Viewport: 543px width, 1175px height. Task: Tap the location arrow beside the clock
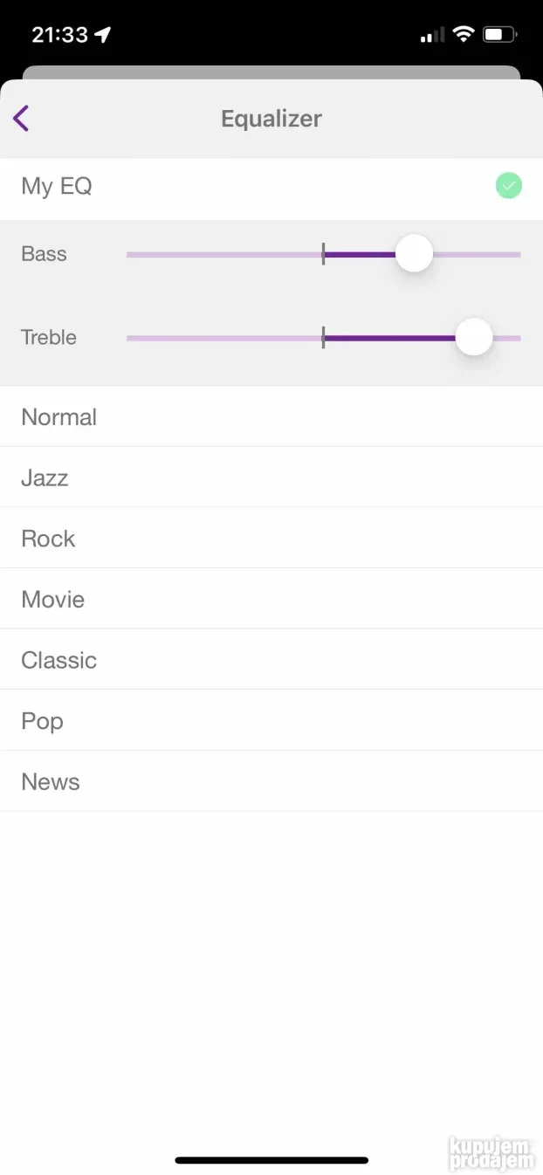click(104, 35)
